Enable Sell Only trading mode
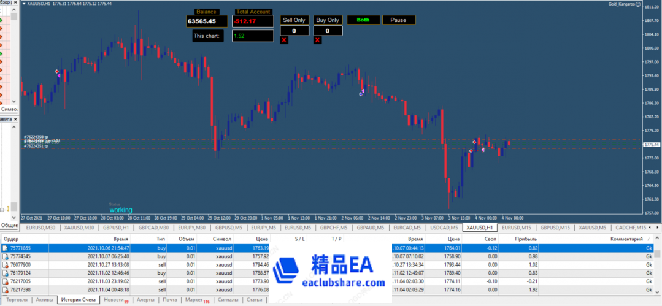Viewport: 662px width, 306px height. [x=293, y=20]
